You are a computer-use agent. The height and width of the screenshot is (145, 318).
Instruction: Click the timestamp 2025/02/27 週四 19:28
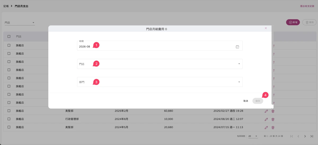click(228, 111)
